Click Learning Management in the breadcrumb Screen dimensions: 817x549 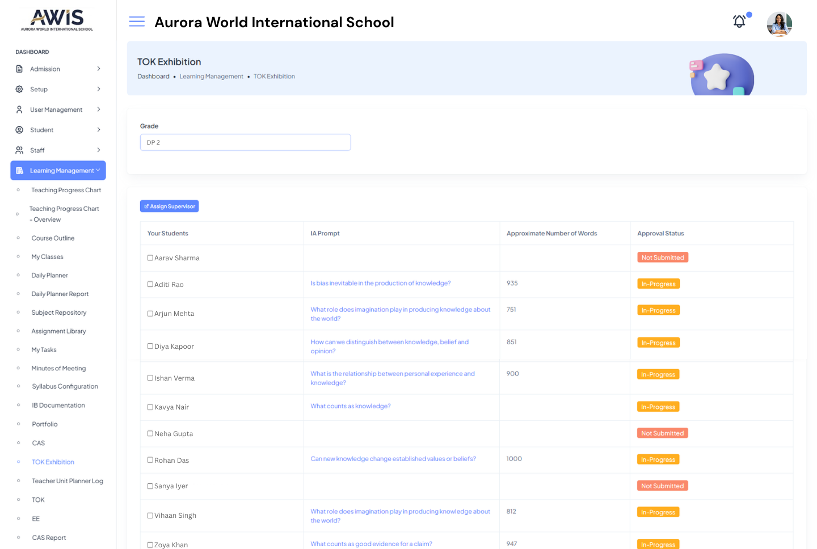(x=211, y=77)
